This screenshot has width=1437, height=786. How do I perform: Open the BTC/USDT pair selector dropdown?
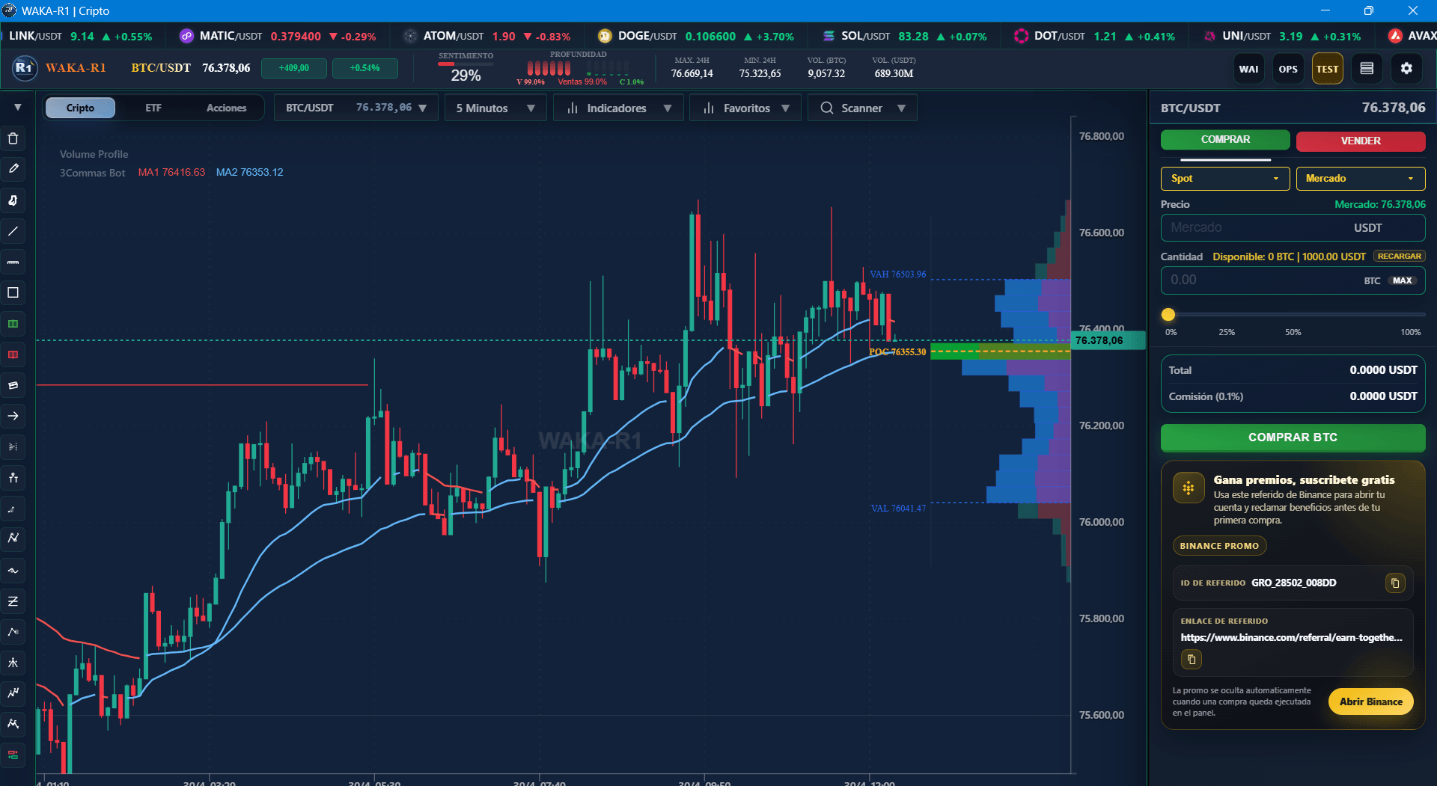tap(356, 108)
